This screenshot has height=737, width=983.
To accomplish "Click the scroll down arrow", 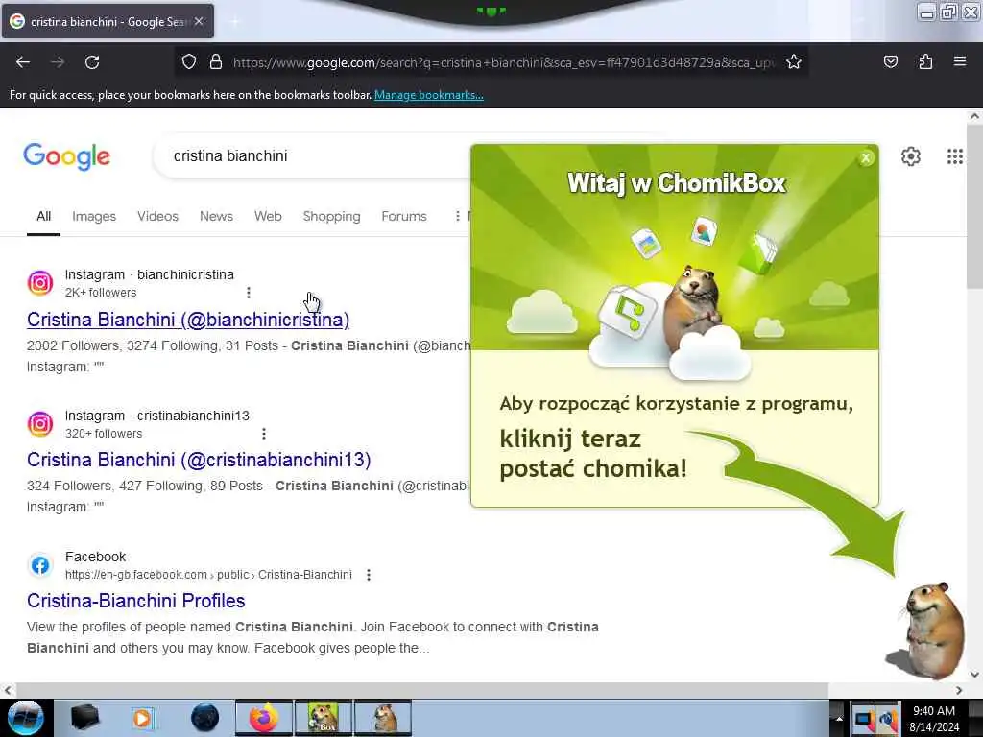I will tap(974, 675).
